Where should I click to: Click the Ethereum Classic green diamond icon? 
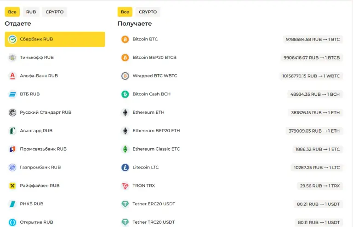[125, 149]
